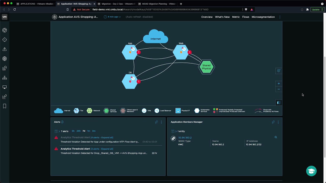Toggle the legend panel icon
The height and width of the screenshot is (183, 326).
pos(279,103)
